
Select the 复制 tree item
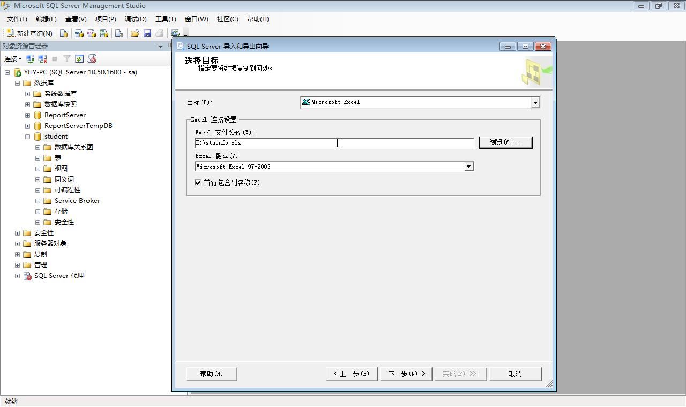40,254
